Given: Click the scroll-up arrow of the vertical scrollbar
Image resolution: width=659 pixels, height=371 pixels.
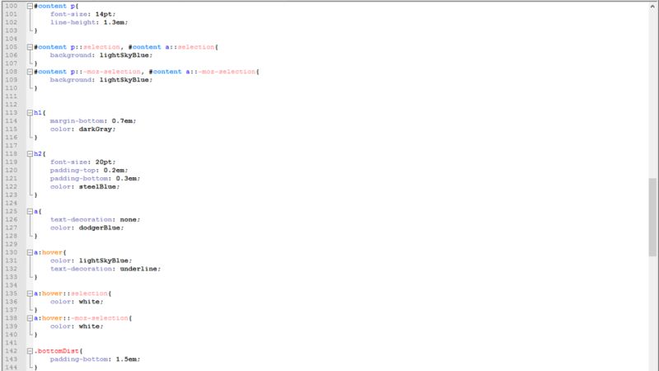Looking at the screenshot, I should click(x=652, y=7).
